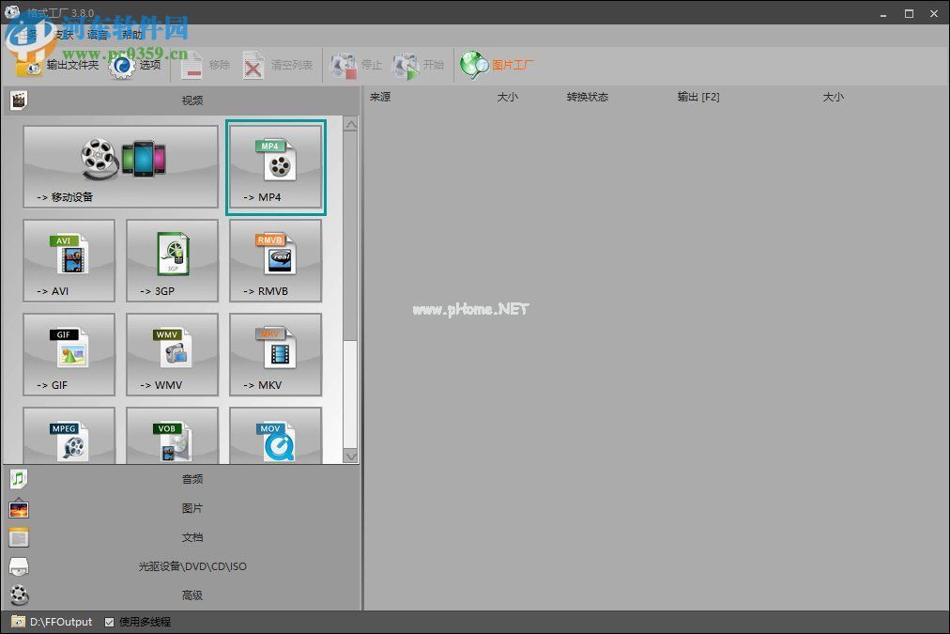950x634 pixels.
Task: Choose the AVI video format
Action: pyautogui.click(x=69, y=260)
